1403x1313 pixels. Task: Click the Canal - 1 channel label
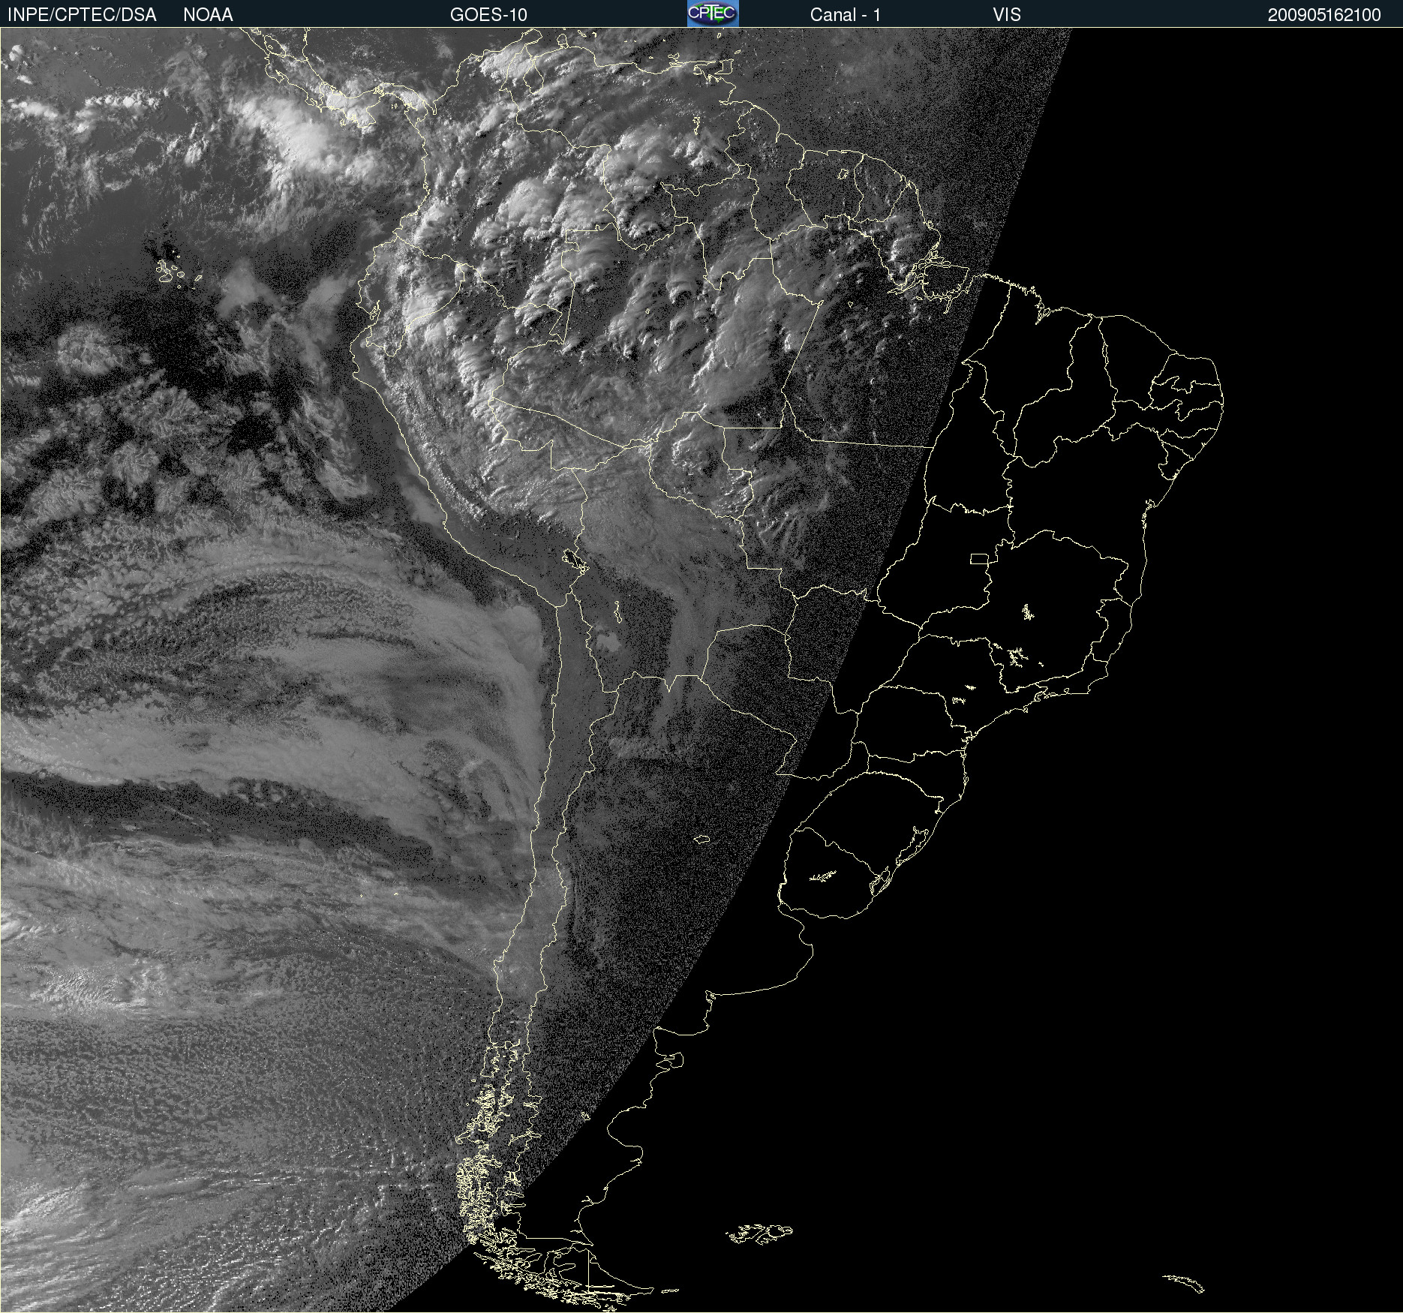(x=846, y=15)
